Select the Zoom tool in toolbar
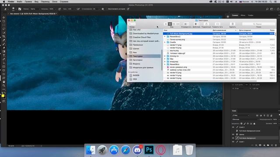Viewport: 280px width, 157px height. (4, 85)
